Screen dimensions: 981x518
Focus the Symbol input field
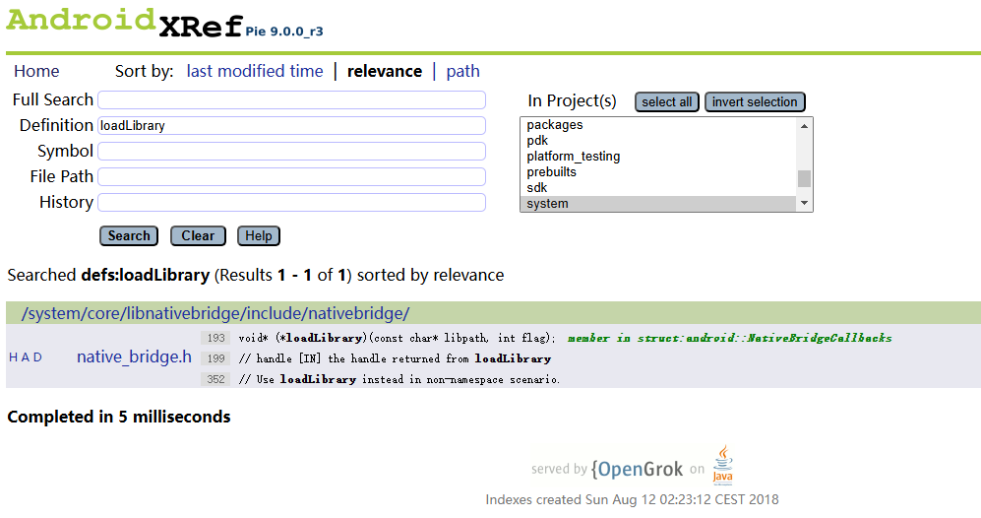click(x=291, y=152)
